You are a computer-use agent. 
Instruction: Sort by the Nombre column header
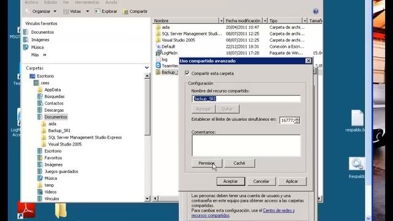pyautogui.click(x=185, y=20)
